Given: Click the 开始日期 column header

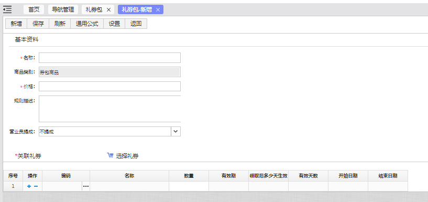Looking at the screenshot, I should [348, 176].
